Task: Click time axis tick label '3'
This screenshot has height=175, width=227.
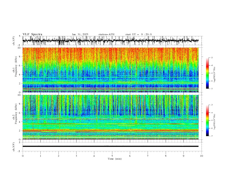Action: click(76, 156)
